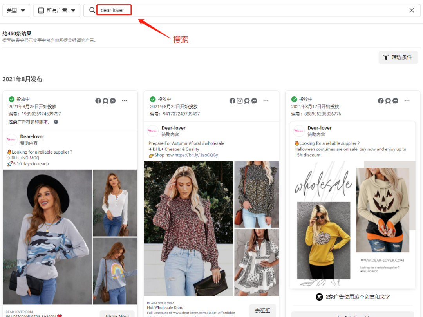
Task: Click Facebook platform icon on August 22 ad
Action: 232,101
